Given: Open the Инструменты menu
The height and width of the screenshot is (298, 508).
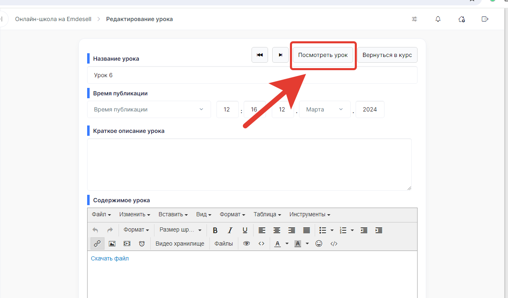Looking at the screenshot, I should (310, 215).
